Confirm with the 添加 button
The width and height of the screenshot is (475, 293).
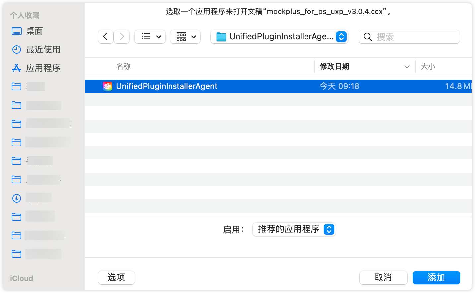pos(436,277)
